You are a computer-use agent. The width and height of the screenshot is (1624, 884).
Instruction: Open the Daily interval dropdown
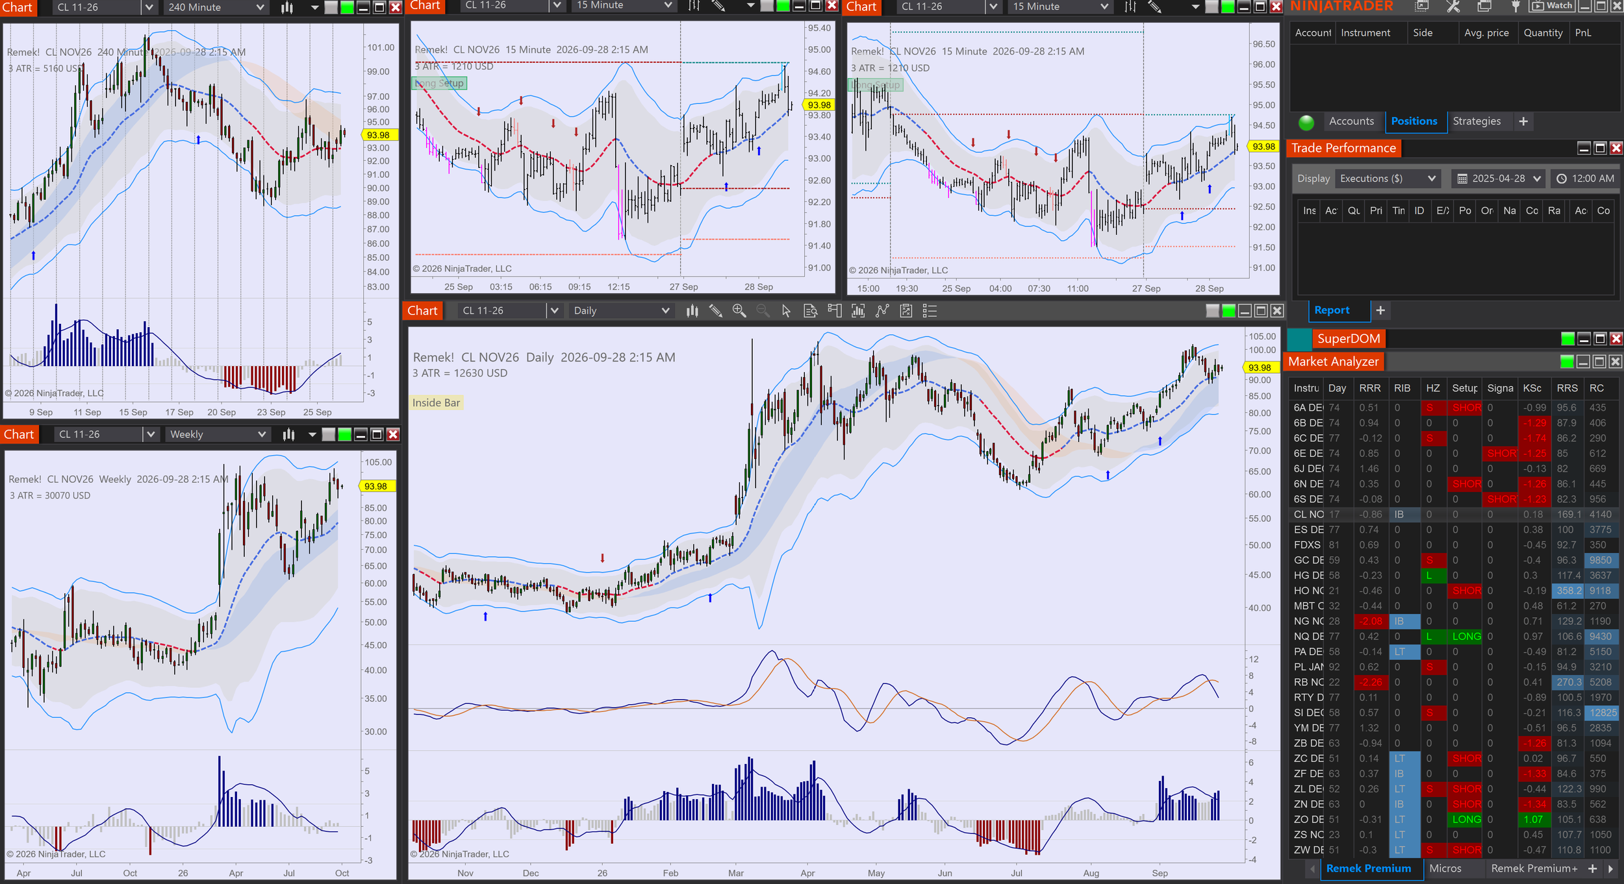[x=622, y=311]
